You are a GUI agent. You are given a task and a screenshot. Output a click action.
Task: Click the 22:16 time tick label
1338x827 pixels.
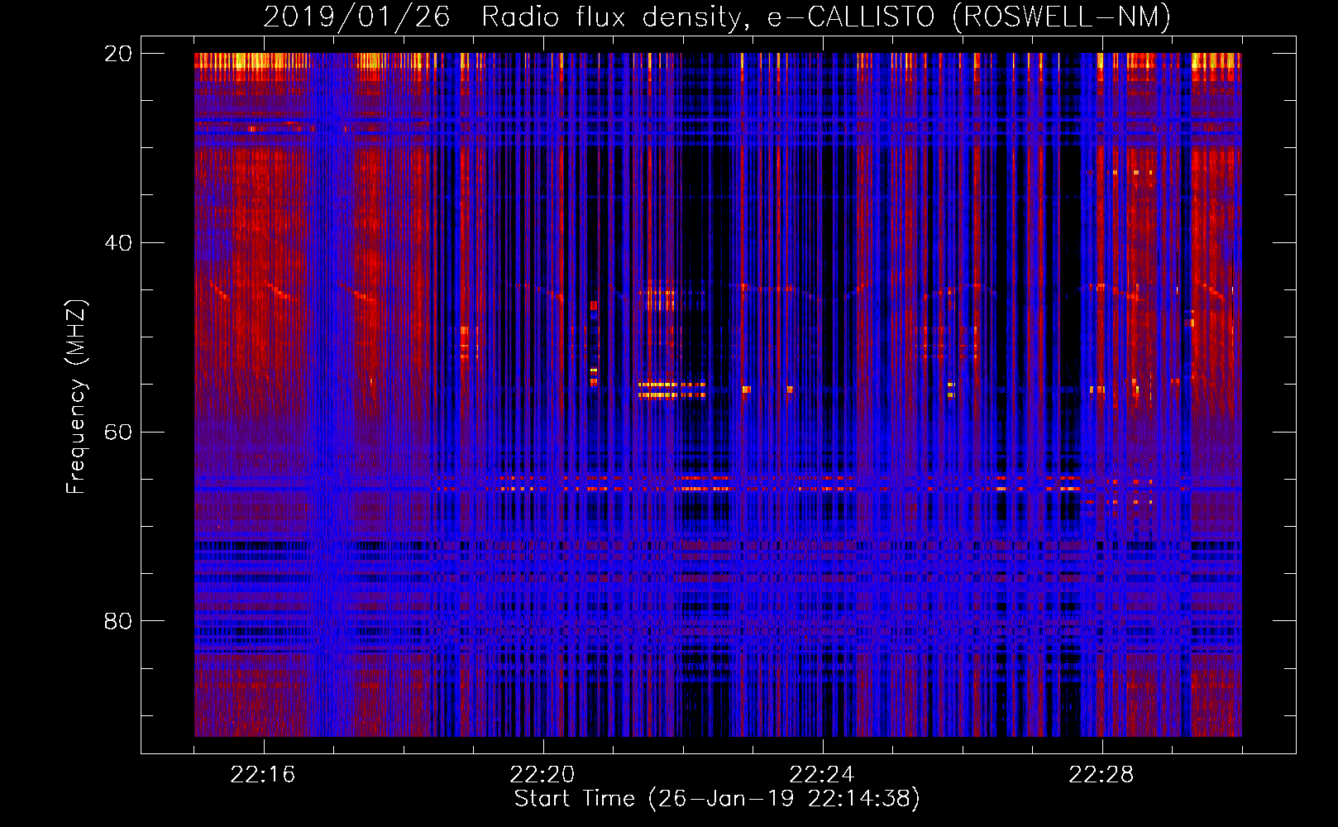click(x=263, y=775)
